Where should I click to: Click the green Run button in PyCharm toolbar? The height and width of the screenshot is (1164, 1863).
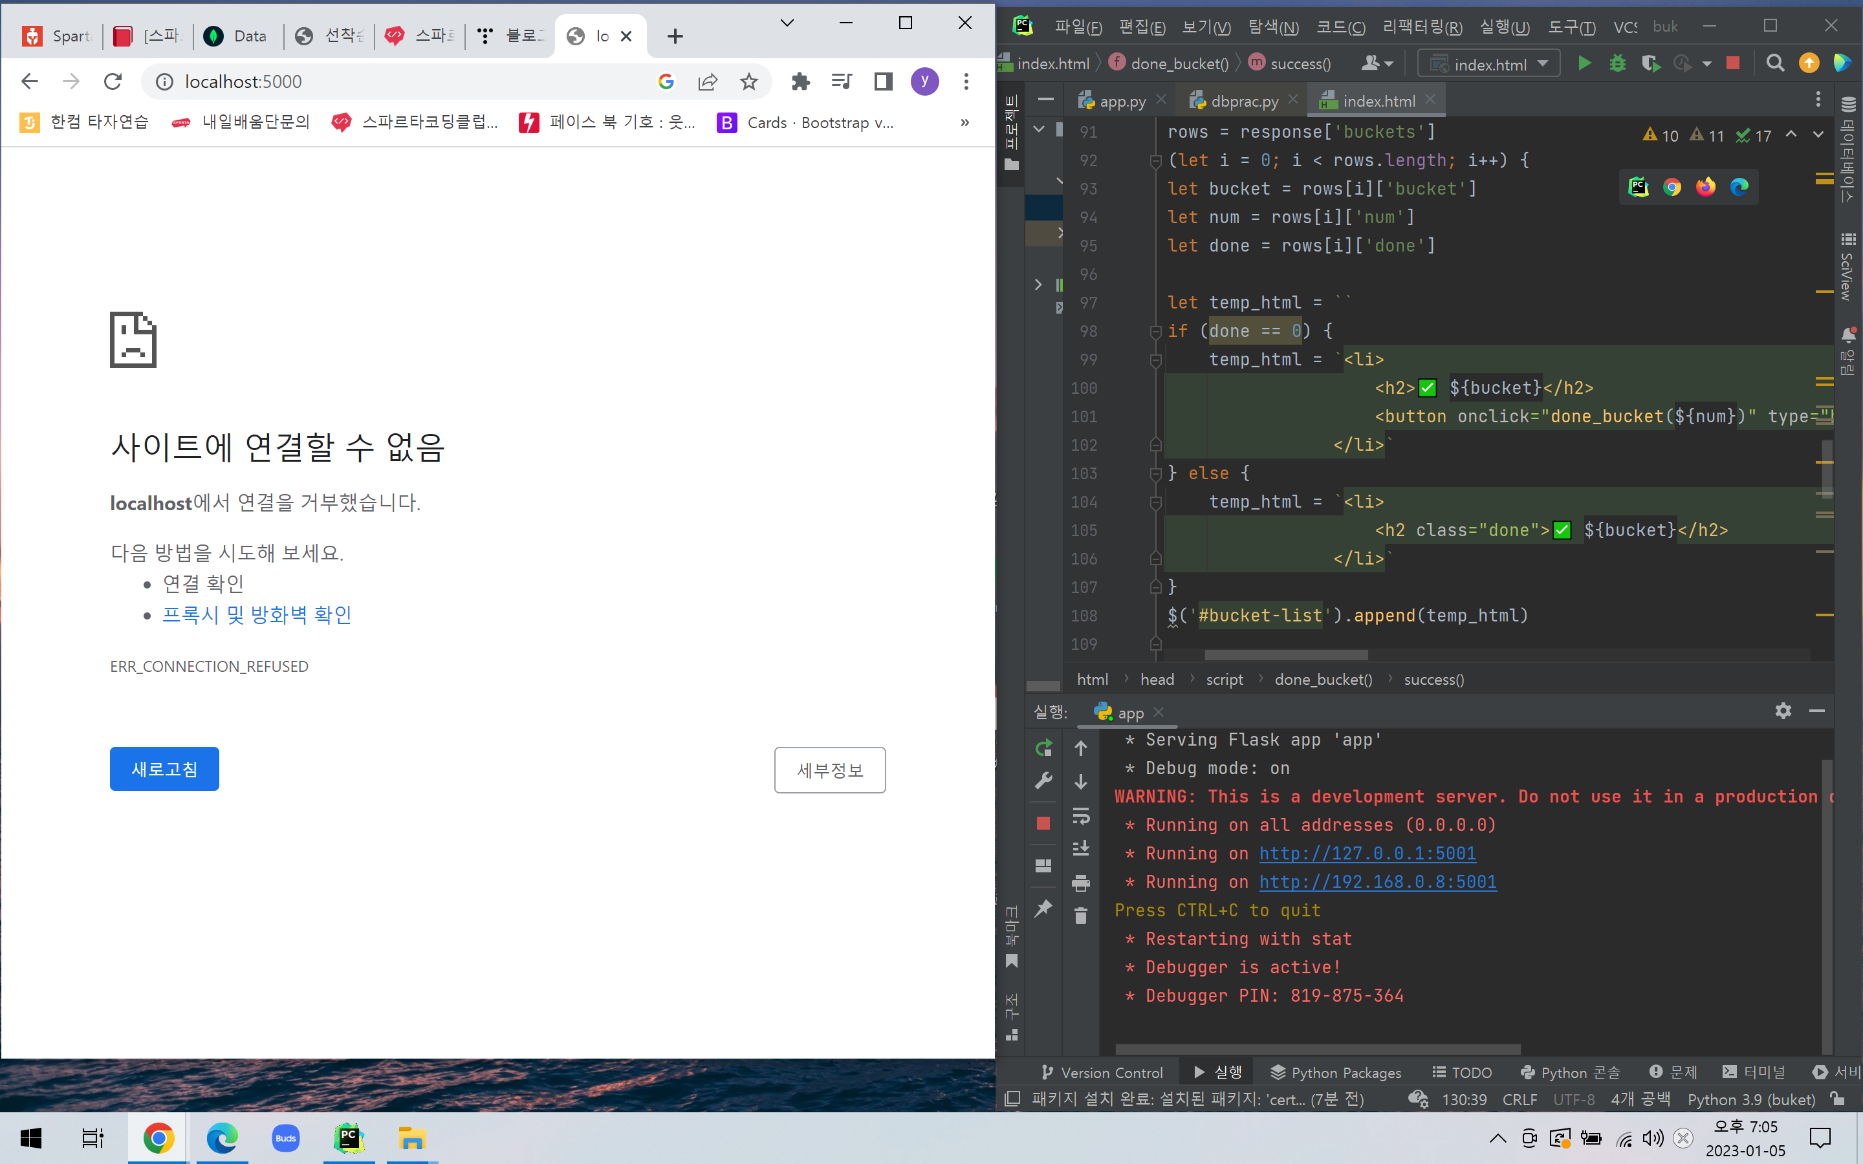(x=1584, y=63)
